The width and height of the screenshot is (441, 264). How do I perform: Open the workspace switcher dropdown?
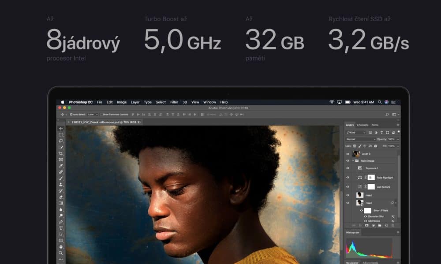pyautogui.click(x=396, y=115)
